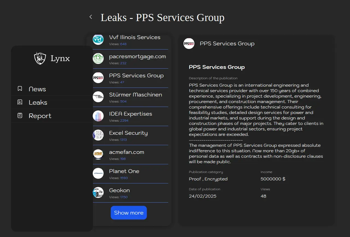The image size is (350, 237).
Task: Click the Geokon logo thumbnail
Action: click(x=98, y=192)
